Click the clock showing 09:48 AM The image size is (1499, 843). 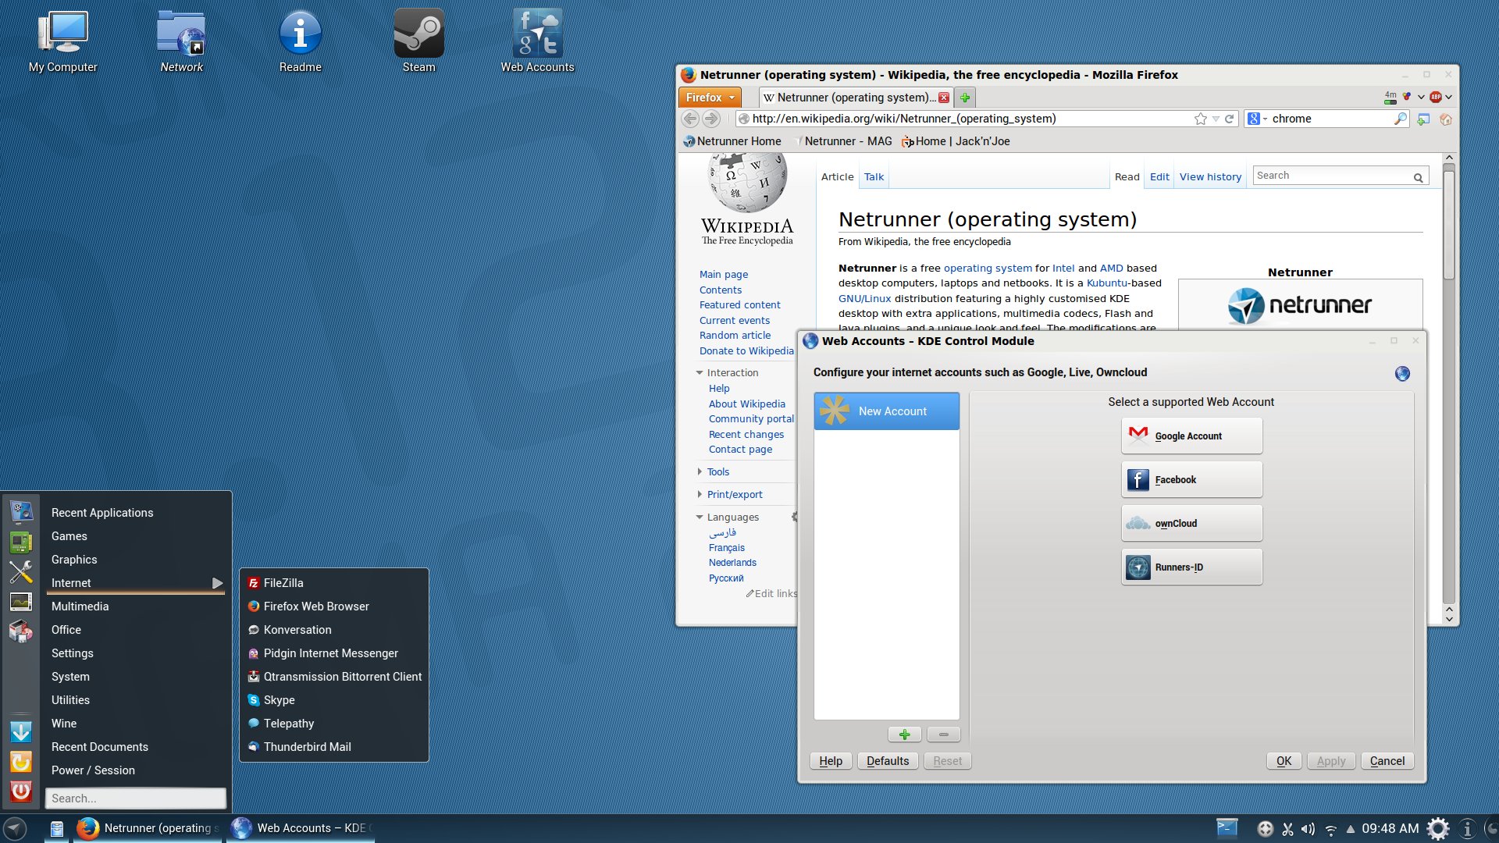(x=1390, y=828)
